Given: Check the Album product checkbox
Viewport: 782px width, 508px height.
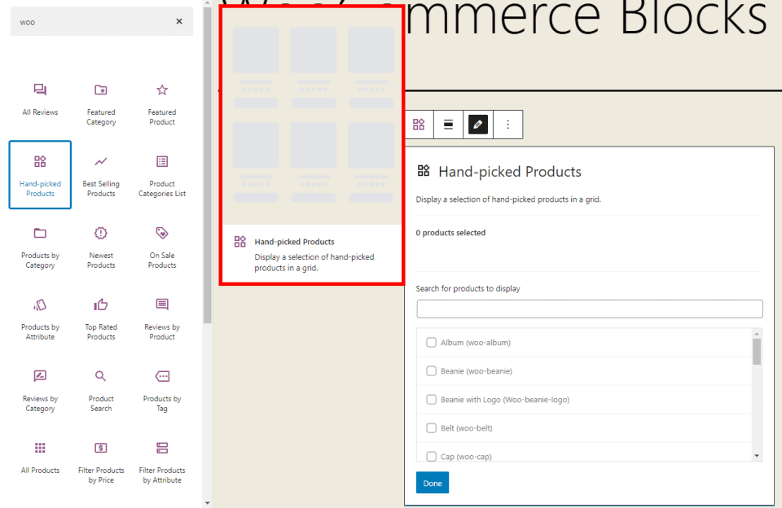Looking at the screenshot, I should pyautogui.click(x=431, y=342).
